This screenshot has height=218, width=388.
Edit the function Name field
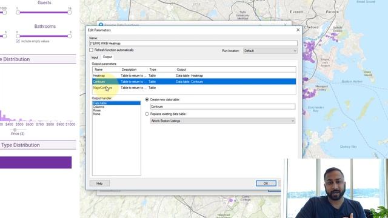coord(193,43)
